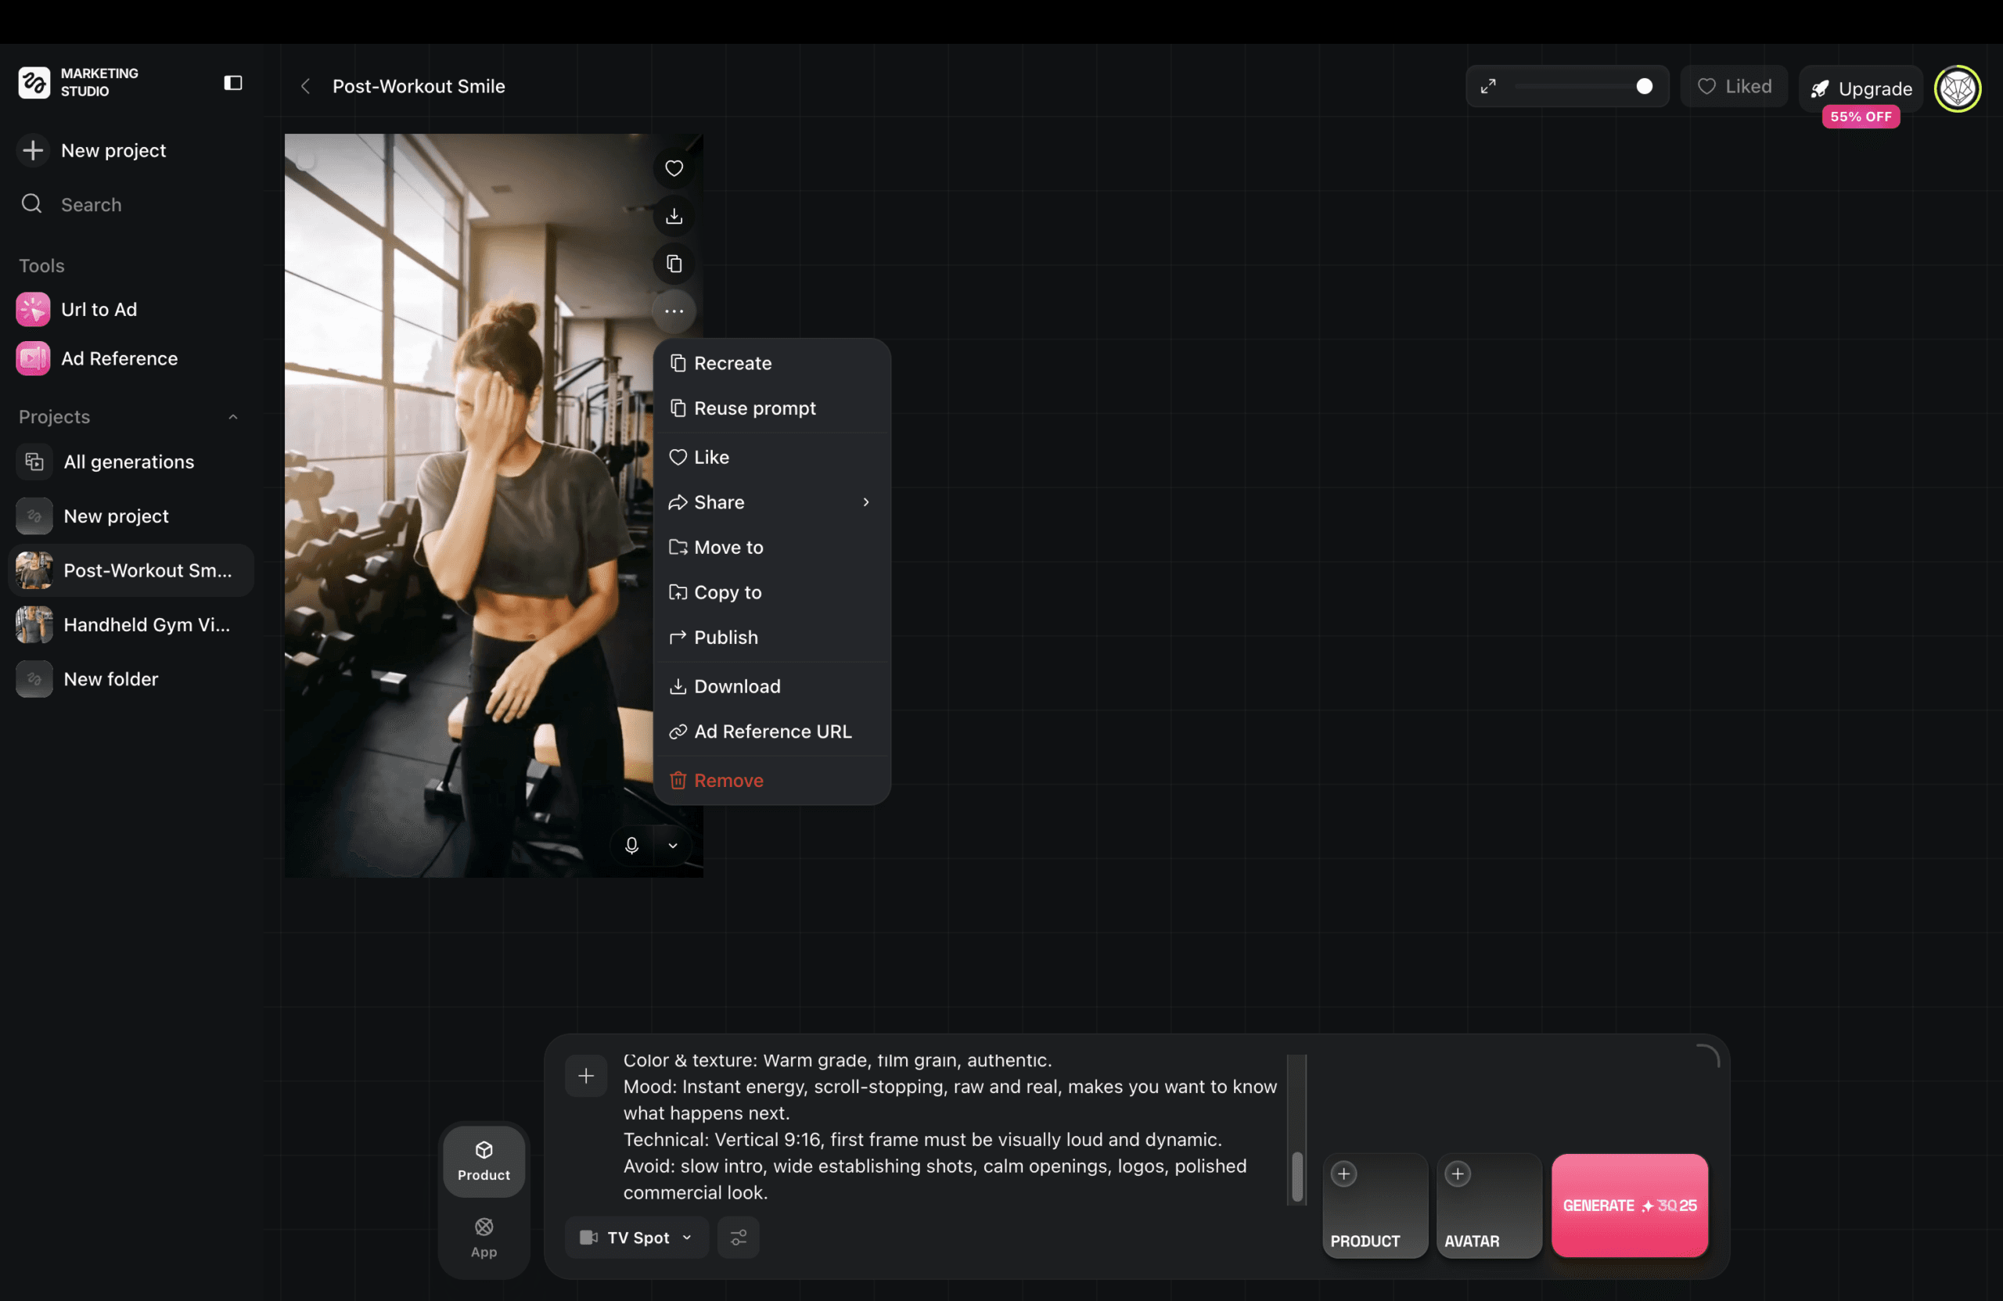Click the expand arrows icon near zoom slider
The height and width of the screenshot is (1301, 2003).
(1489, 86)
